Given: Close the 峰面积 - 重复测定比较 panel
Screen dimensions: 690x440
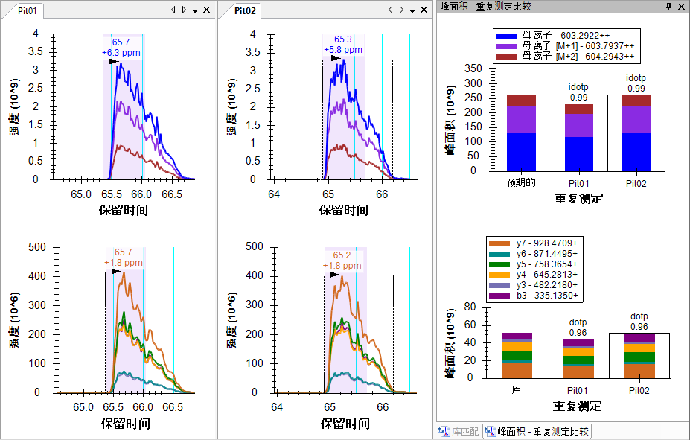Looking at the screenshot, I should point(681,7).
